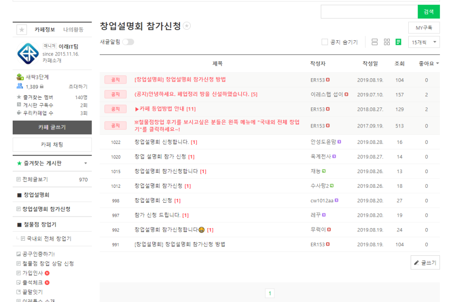Open the comment count [1] on post 992
This screenshot has height=302, width=470.
[x=210, y=230]
